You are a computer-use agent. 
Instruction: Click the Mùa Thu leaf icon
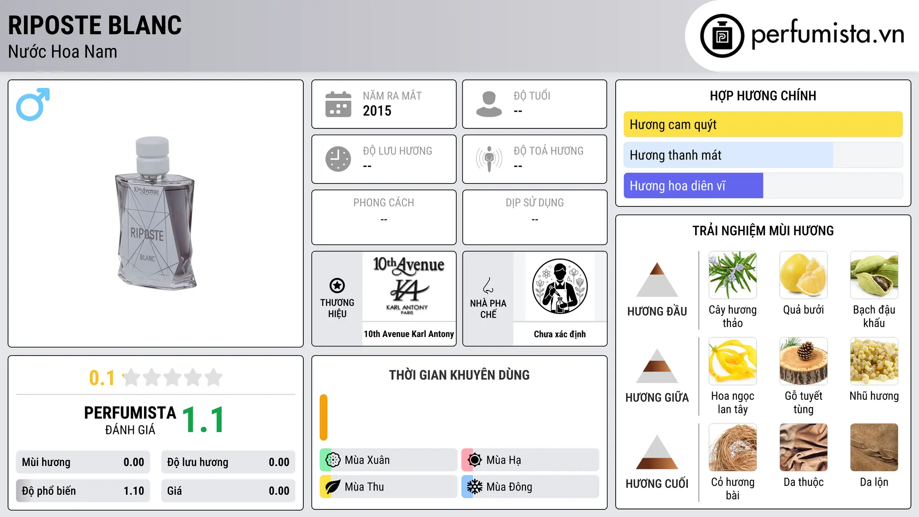333,487
